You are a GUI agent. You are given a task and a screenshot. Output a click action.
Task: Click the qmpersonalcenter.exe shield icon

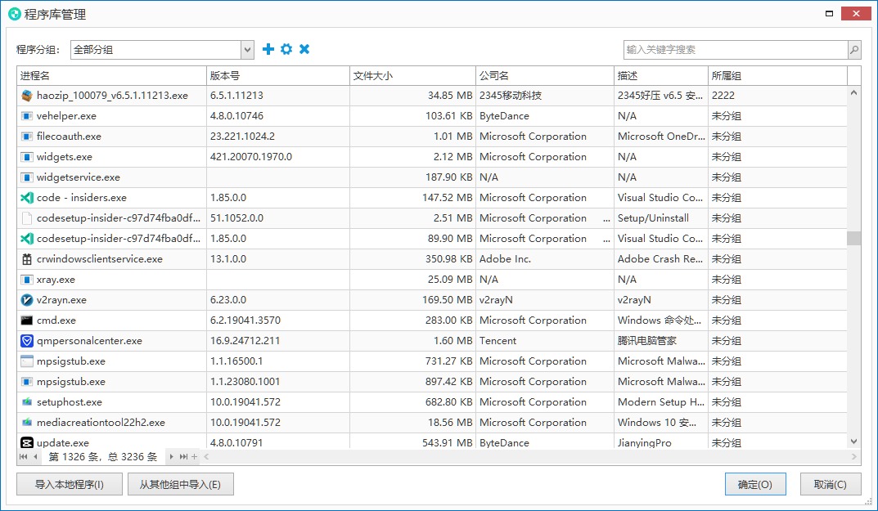click(x=26, y=341)
